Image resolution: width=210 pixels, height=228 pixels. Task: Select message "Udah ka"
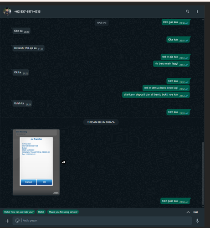point(22,104)
